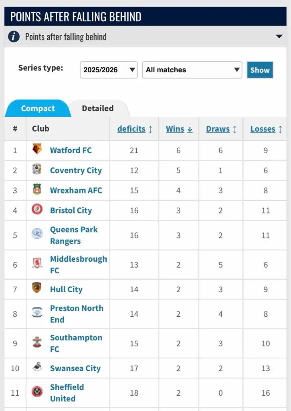This screenshot has width=291, height=411.
Task: Click the info icon beside Points after falling behind
Action: click(14, 37)
